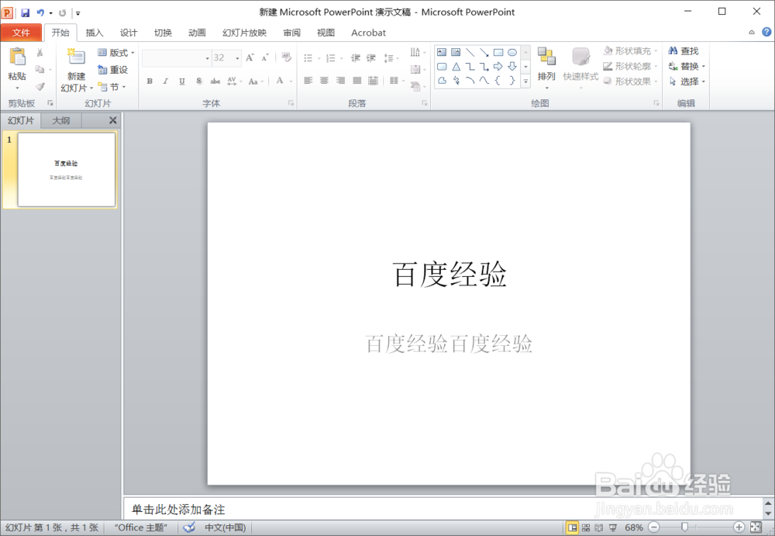Click the 形状填充 shape fill button
This screenshot has width=775, height=536.
pos(631,50)
